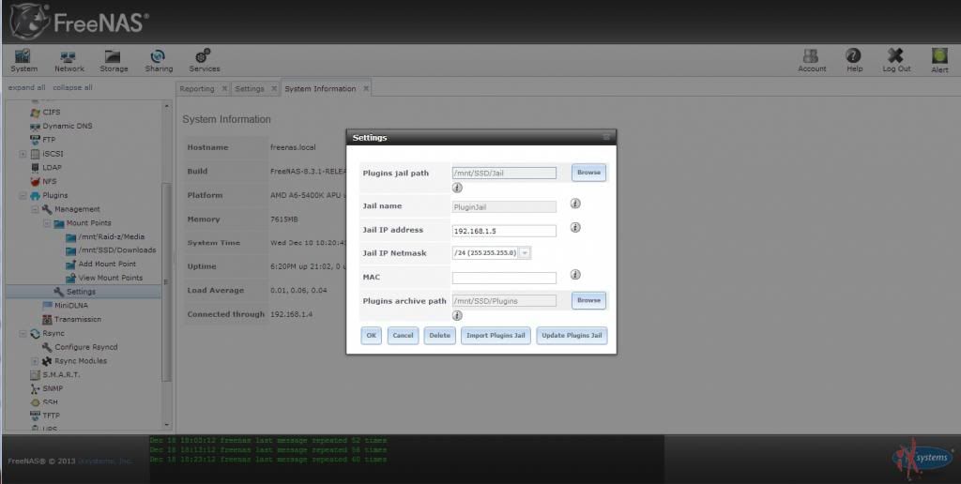The height and width of the screenshot is (484, 961).
Task: Open the Help icon
Action: 854,61
